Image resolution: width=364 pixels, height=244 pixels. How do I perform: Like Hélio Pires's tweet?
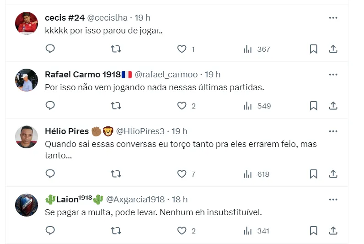coord(182,174)
